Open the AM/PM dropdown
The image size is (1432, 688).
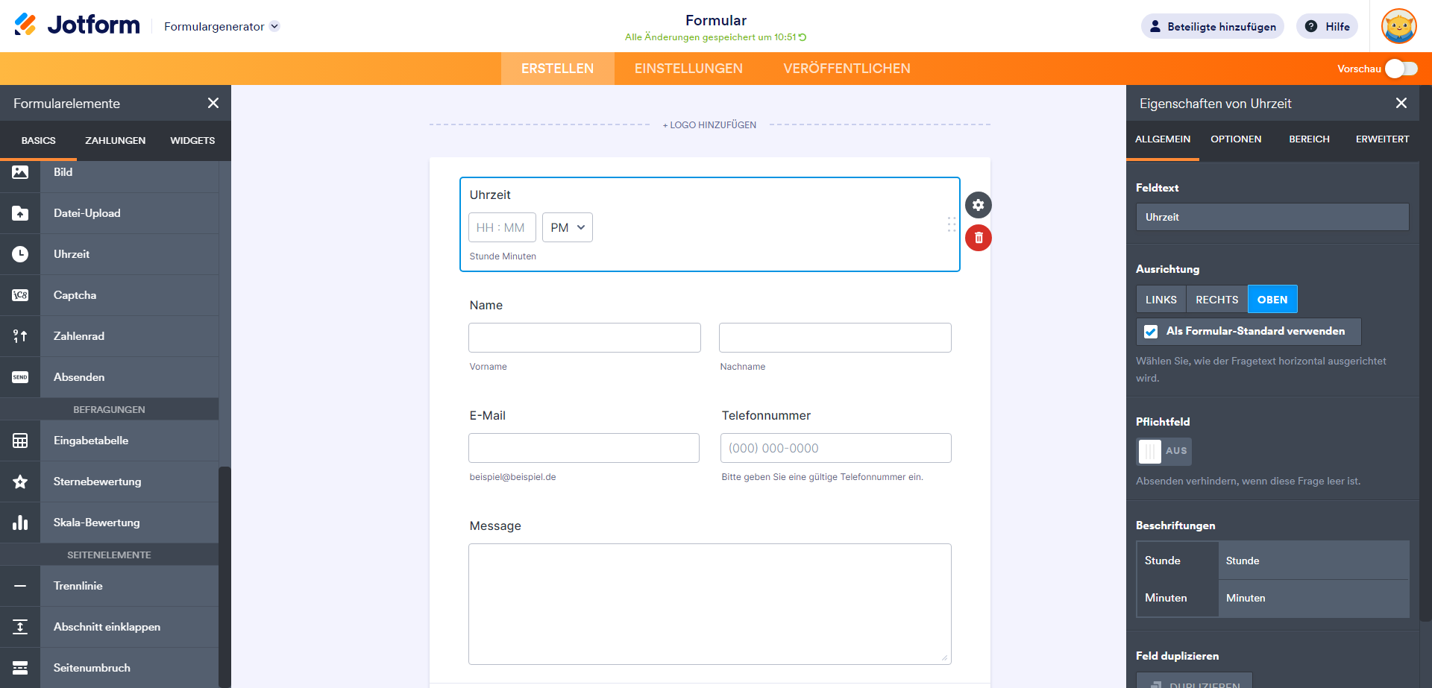tap(568, 227)
